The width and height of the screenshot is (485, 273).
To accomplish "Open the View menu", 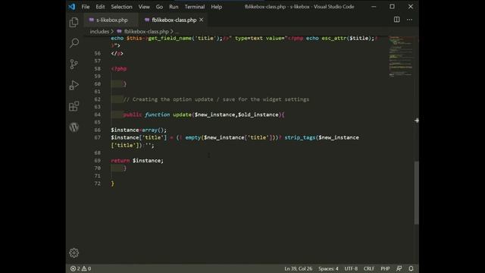I will (x=144, y=7).
